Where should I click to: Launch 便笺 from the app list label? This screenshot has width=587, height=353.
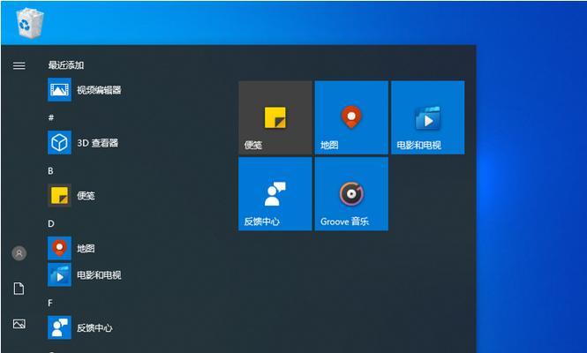tap(86, 196)
